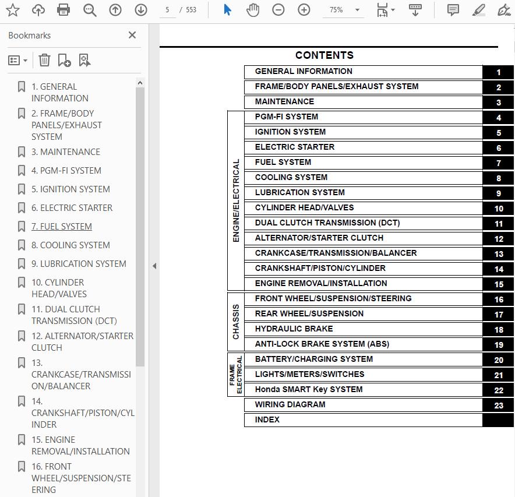The width and height of the screenshot is (515, 497).
Task: Click chapter tab number 16
Action: (x=498, y=299)
